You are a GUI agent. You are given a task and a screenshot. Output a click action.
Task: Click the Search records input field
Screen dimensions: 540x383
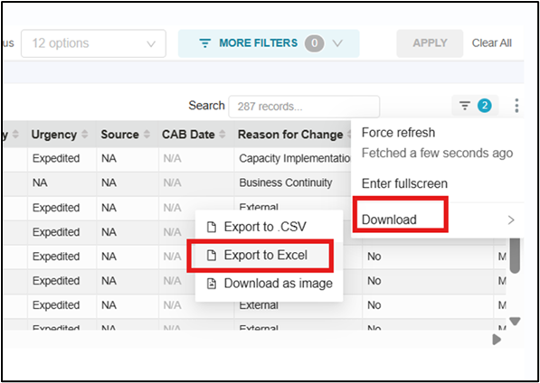point(304,107)
